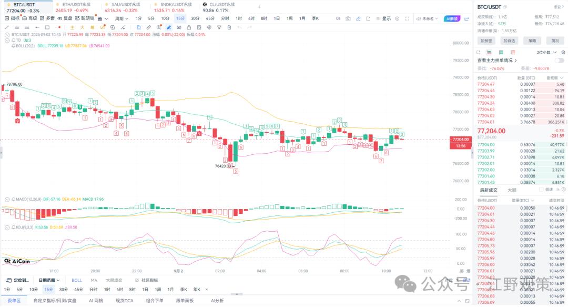Viewport: 568px width, 307px height.
Task: Toggle the MA quick indicator
Action: pyautogui.click(x=94, y=281)
